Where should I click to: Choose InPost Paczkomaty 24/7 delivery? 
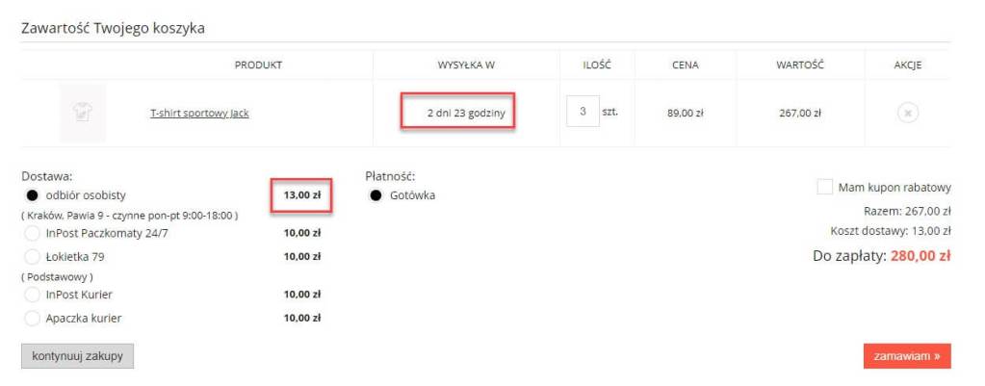(x=32, y=232)
